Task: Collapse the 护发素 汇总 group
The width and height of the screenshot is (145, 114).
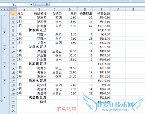Action: click(x=4, y=30)
